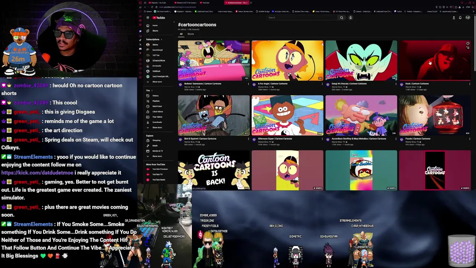Screen dimensions: 476x268
Task: Open options menu for Duck video
Action: 469,84
